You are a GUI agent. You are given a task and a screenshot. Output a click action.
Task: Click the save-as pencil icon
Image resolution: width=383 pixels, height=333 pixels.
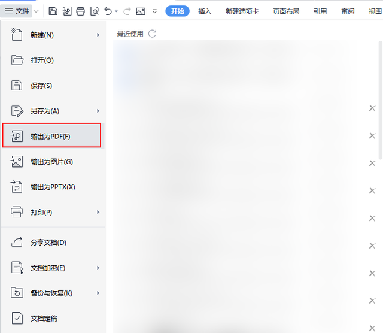(17, 111)
